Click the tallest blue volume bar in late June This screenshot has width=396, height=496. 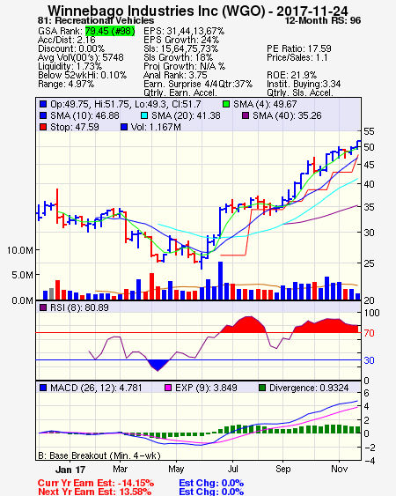click(220, 280)
